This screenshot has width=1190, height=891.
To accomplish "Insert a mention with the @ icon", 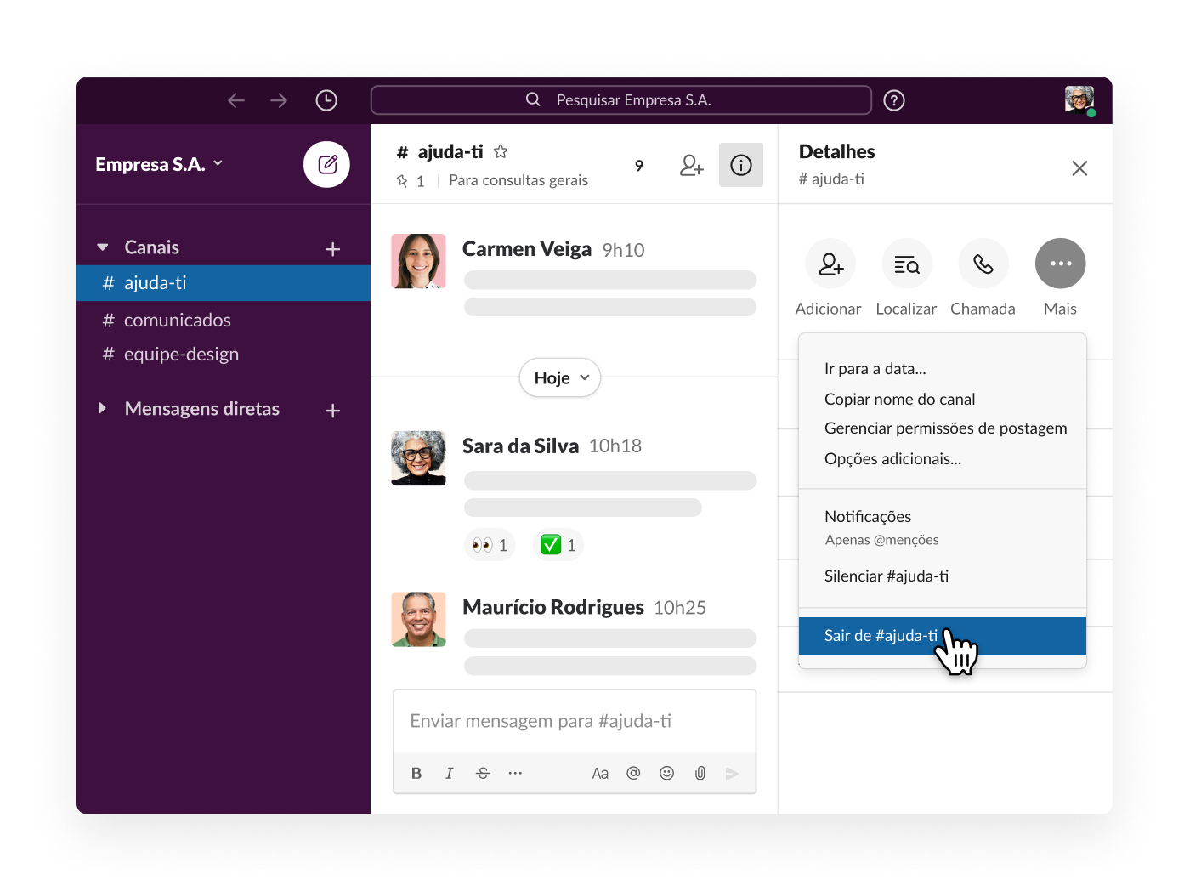I will [x=633, y=773].
